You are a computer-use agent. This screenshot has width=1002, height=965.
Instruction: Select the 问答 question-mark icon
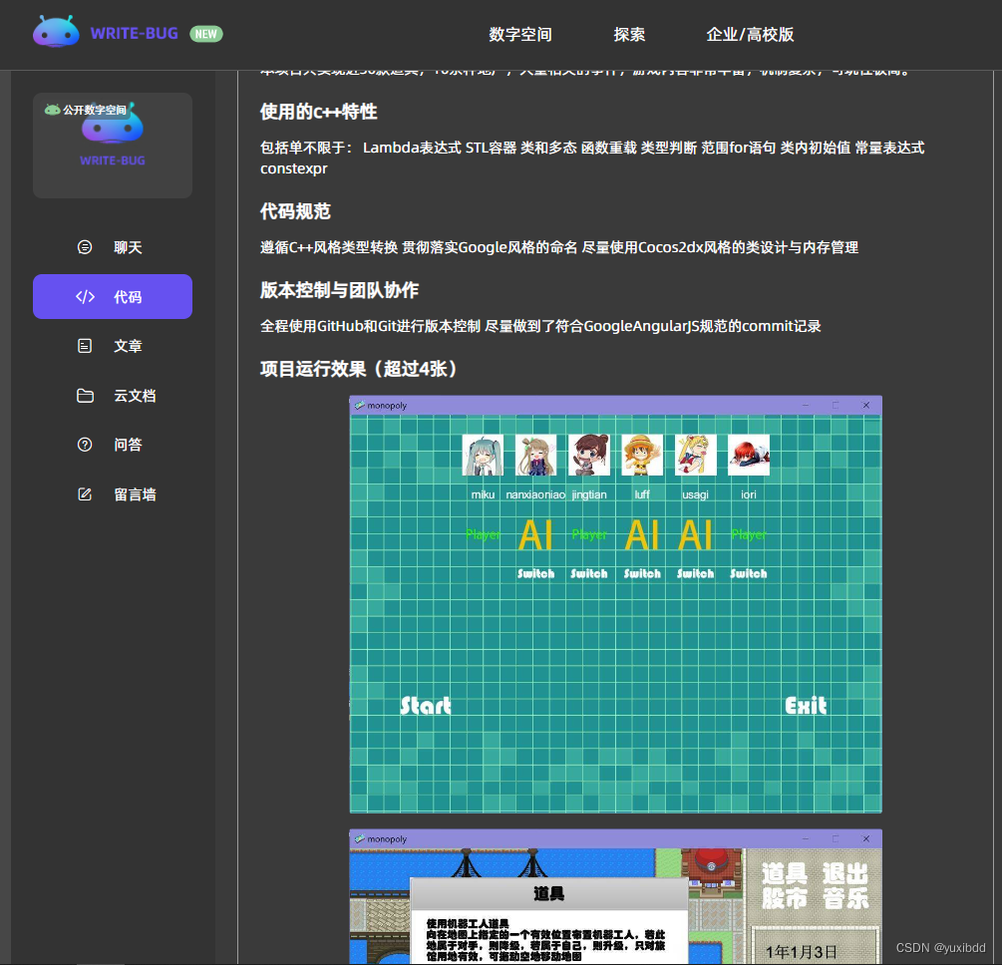[x=85, y=445]
